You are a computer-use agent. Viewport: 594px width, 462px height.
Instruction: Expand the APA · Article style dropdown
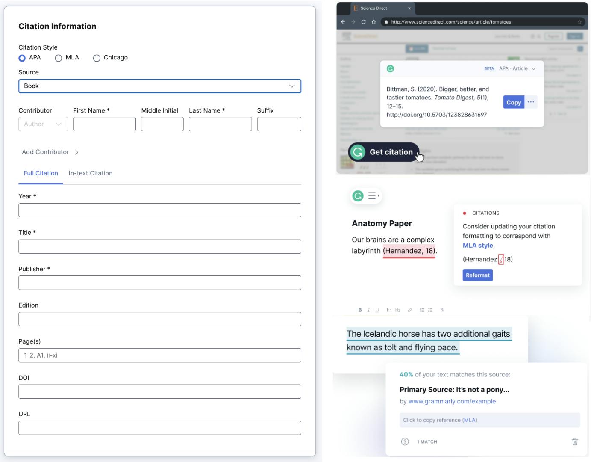[x=518, y=68]
